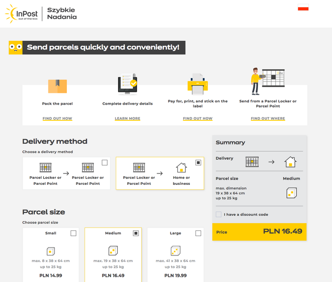Switch language via Polish flag icon
The width and height of the screenshot is (332, 282).
pyautogui.click(x=303, y=7)
